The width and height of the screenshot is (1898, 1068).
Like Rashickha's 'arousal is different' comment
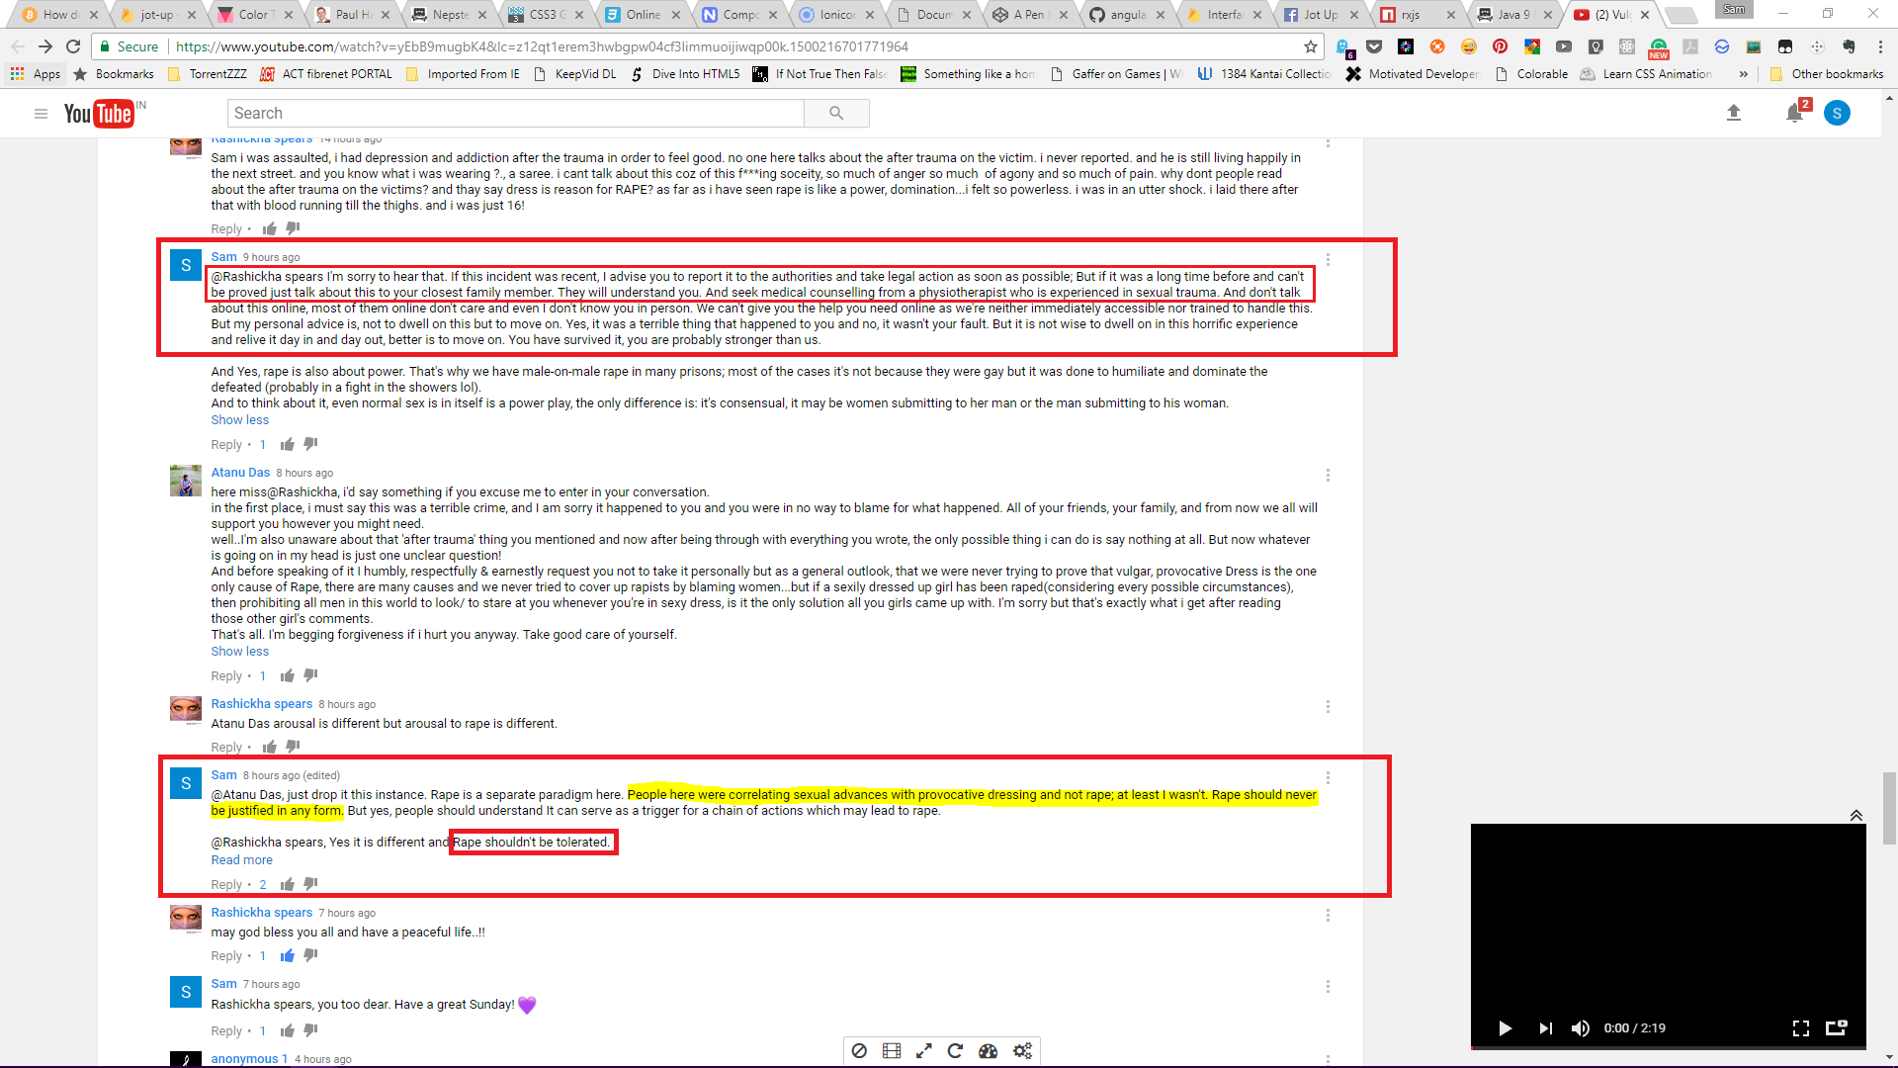269,747
